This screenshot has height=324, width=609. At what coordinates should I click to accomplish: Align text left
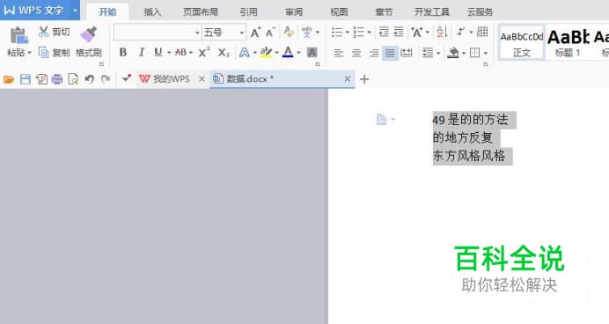[x=339, y=53]
